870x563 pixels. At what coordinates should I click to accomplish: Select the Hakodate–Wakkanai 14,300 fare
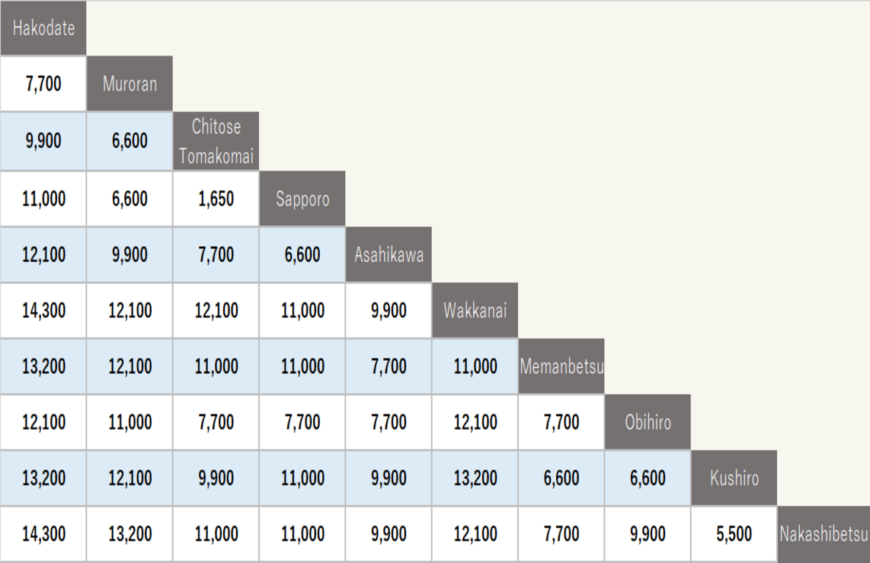coord(43,310)
